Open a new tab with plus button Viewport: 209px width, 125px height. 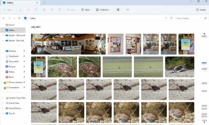pos(44,3)
